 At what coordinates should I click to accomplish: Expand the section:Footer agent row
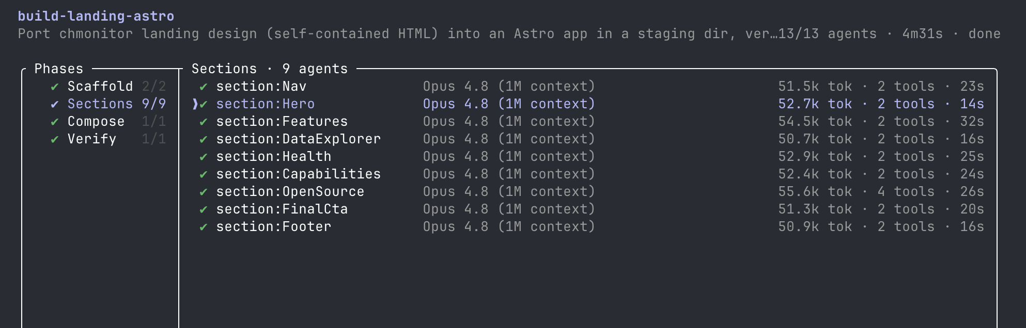592,227
